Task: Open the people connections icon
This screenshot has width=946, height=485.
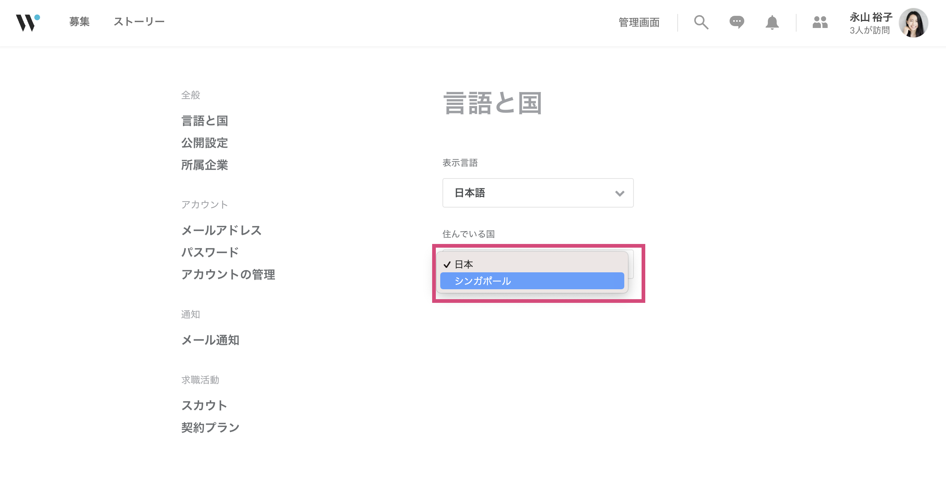Action: pyautogui.click(x=820, y=22)
